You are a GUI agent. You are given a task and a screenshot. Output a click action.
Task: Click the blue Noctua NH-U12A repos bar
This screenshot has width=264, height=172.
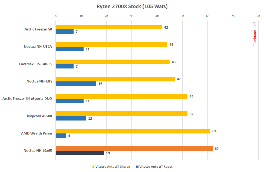coord(70,49)
